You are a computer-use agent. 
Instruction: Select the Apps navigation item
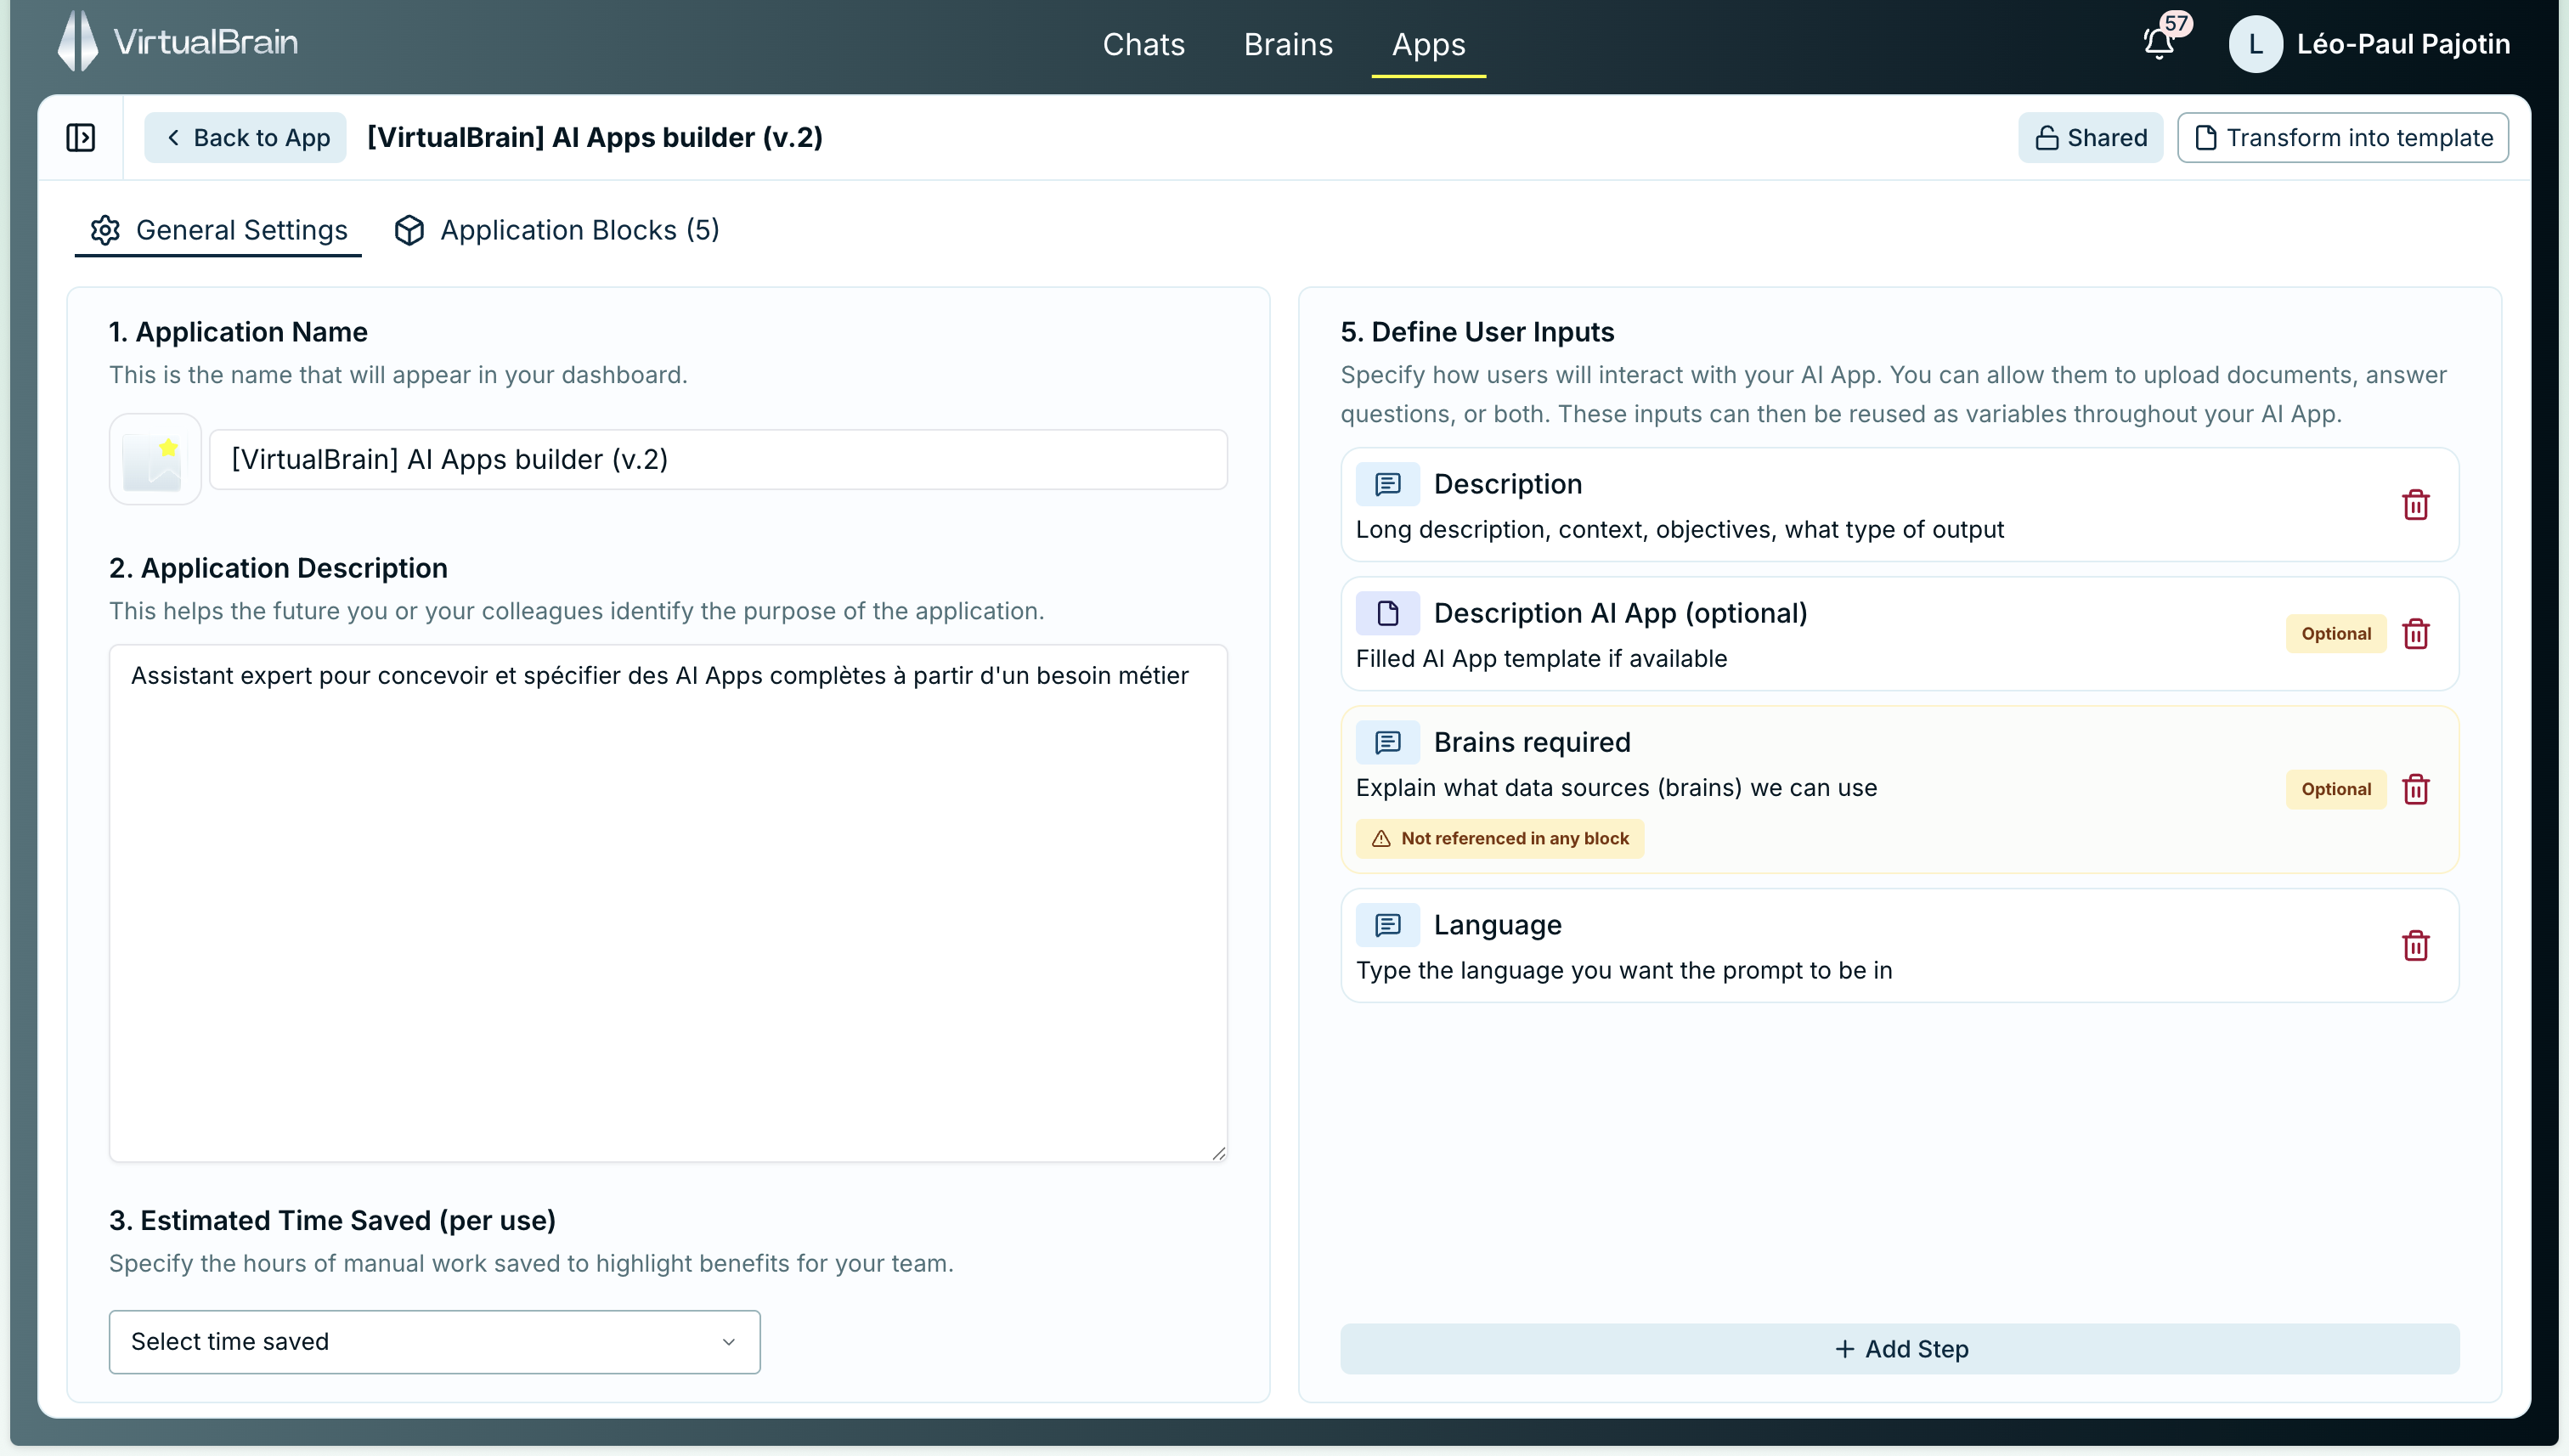[1428, 44]
